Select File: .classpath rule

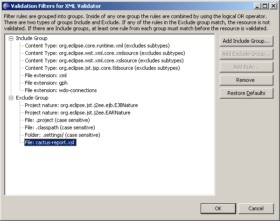pyautogui.click(x=60, y=127)
